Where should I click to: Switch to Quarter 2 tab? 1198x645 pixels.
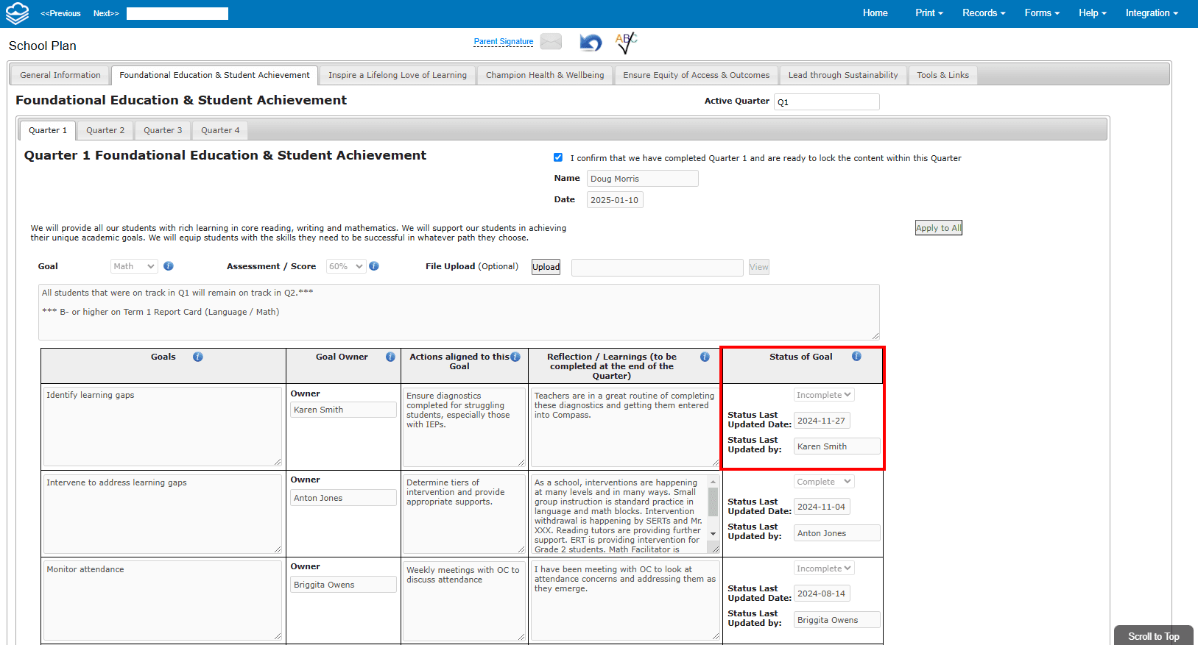point(105,130)
